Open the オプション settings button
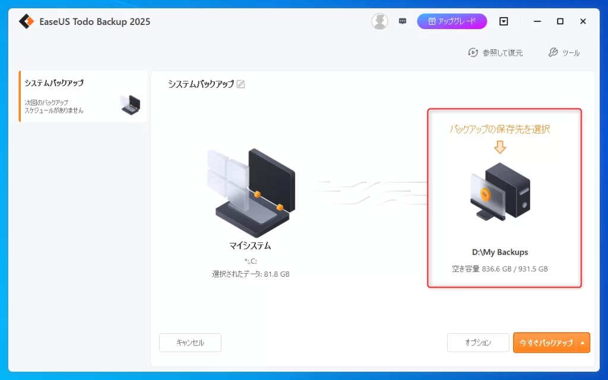Screen dimensions: 608x380 [477, 343]
